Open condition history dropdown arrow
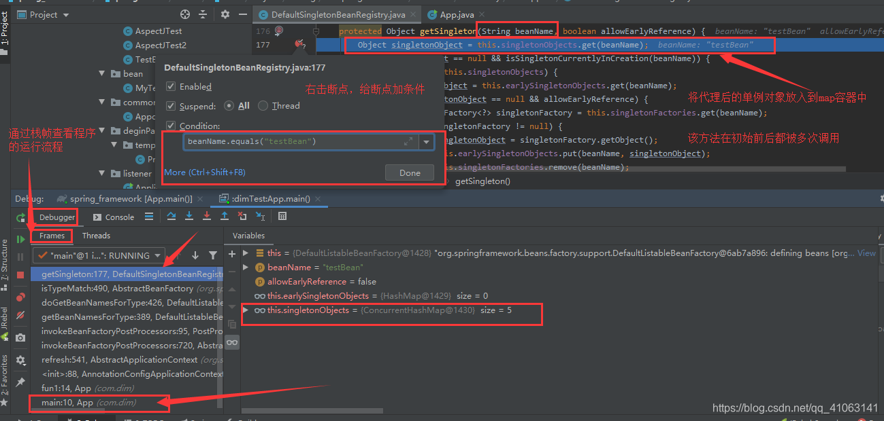 (x=427, y=141)
